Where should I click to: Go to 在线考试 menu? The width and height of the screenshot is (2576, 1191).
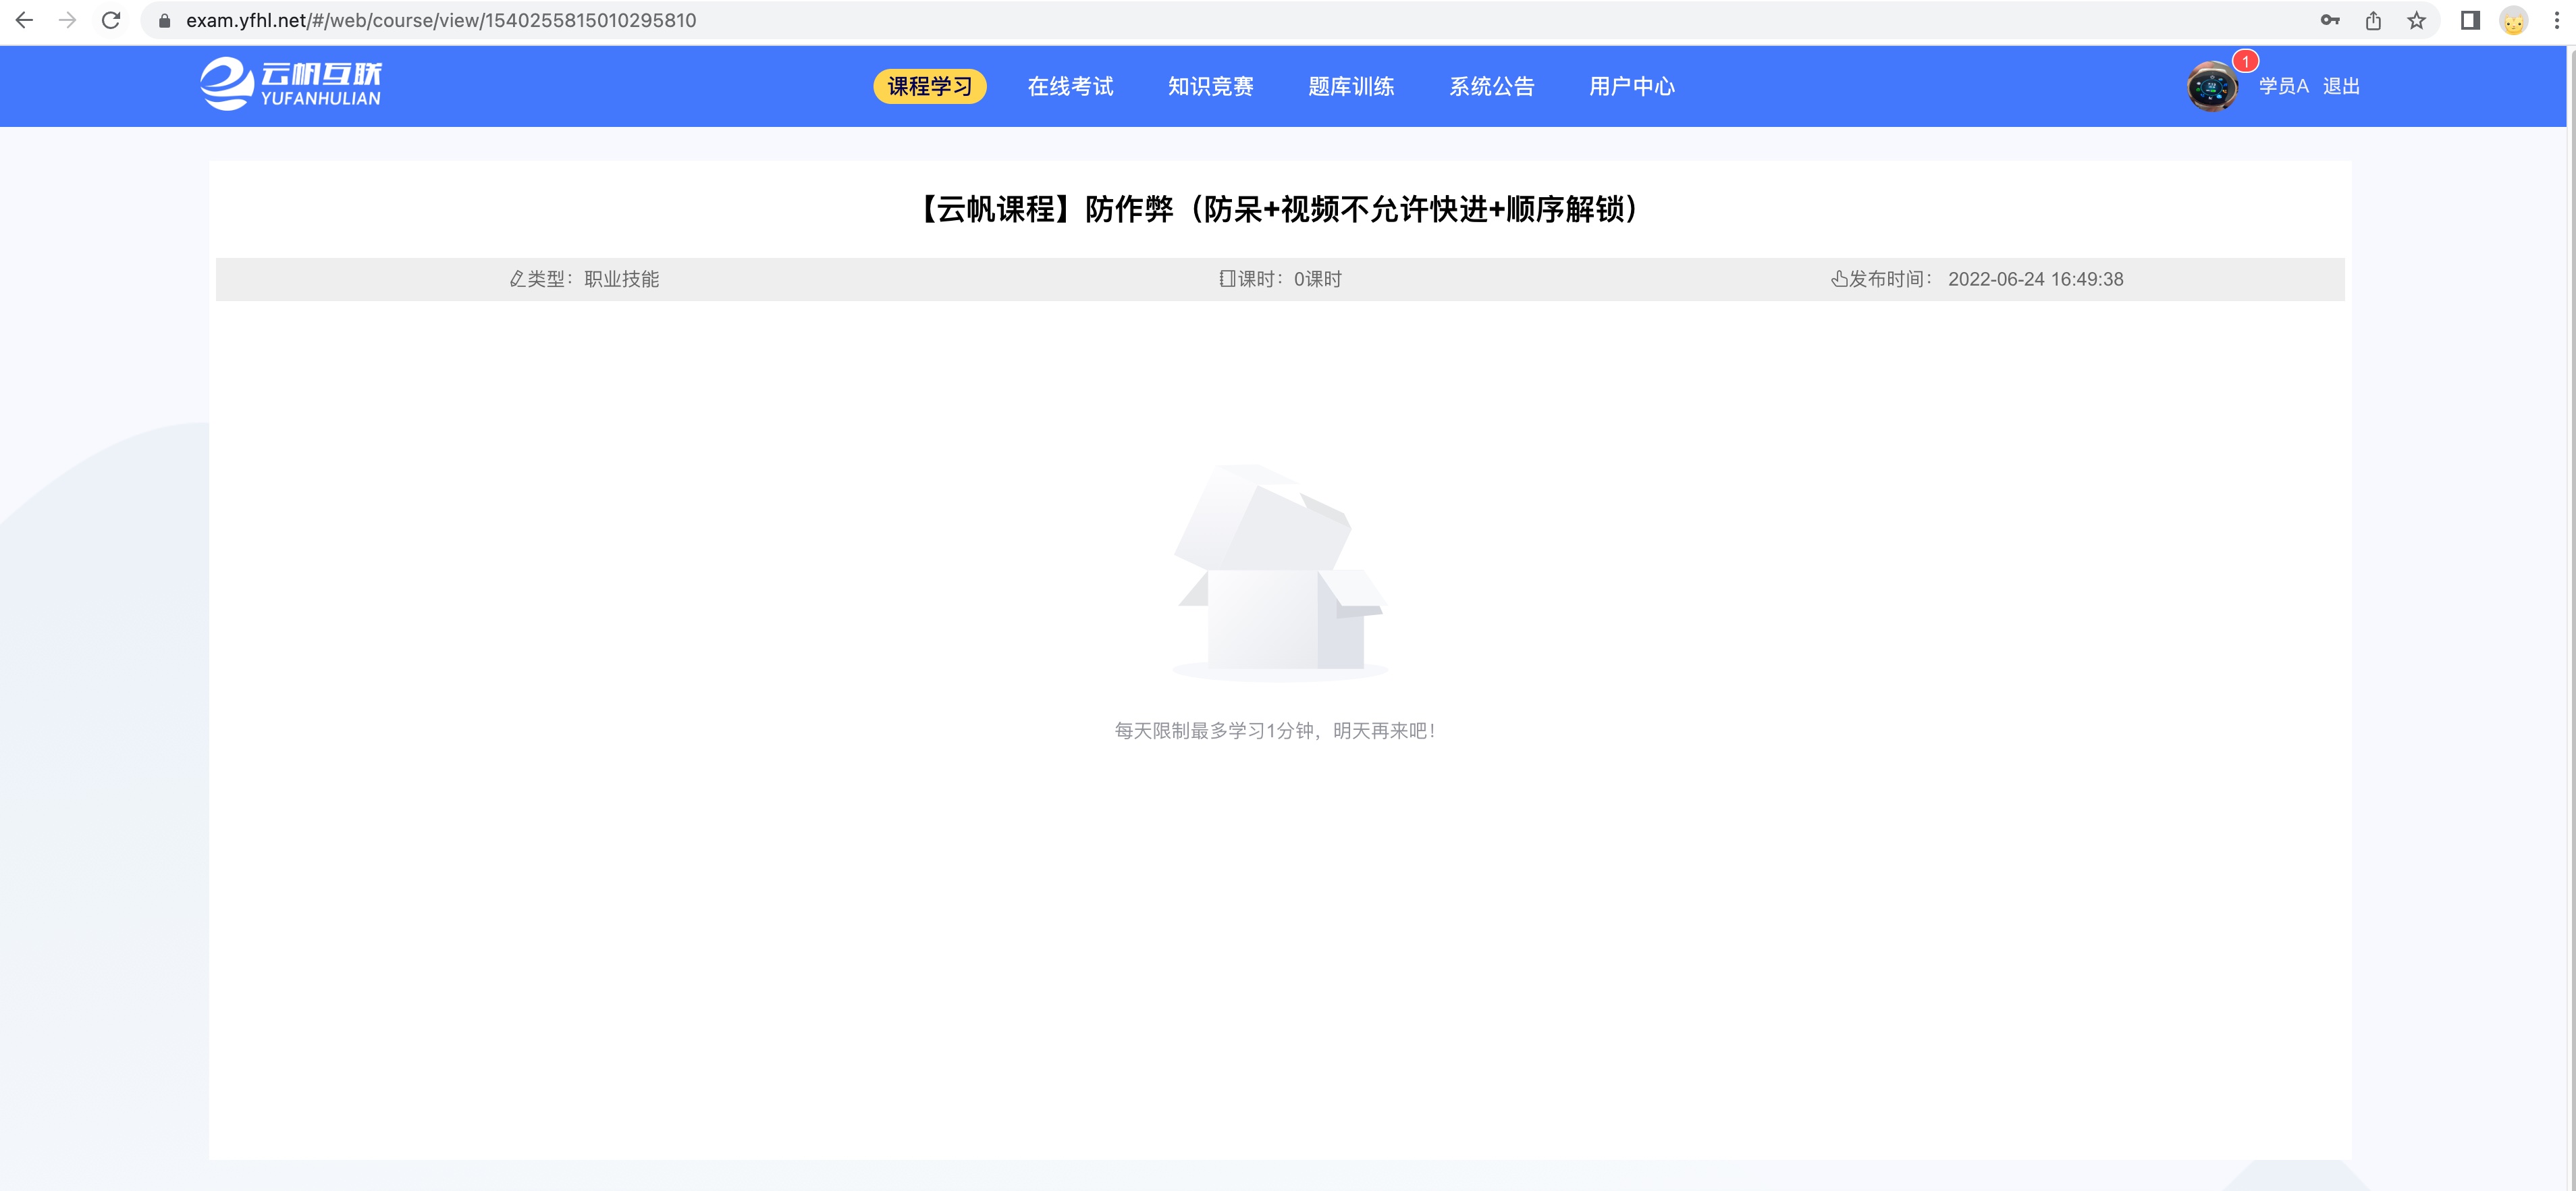[x=1071, y=87]
